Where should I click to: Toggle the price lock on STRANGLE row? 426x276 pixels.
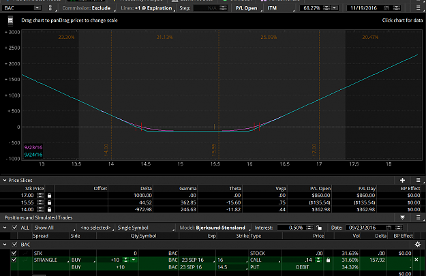[x=329, y=260]
